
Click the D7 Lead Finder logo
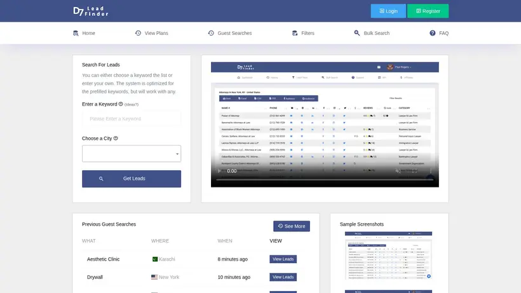[91, 11]
